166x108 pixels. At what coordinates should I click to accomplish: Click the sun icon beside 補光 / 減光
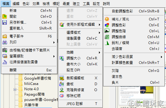tap(107, 19)
